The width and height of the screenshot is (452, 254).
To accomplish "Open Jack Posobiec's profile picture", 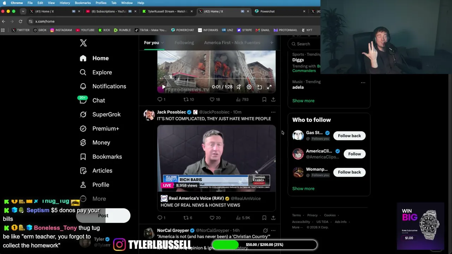I will (x=149, y=115).
